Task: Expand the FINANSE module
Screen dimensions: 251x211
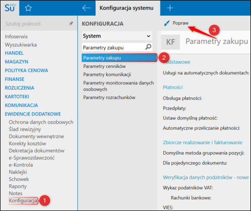Action: point(15,79)
